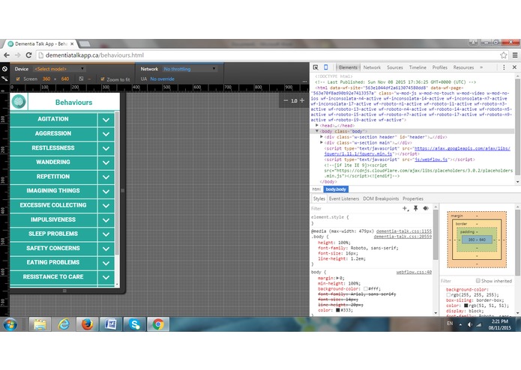The height and width of the screenshot is (370, 521).
Task: Click the new style rule plus icon
Action: (406, 208)
